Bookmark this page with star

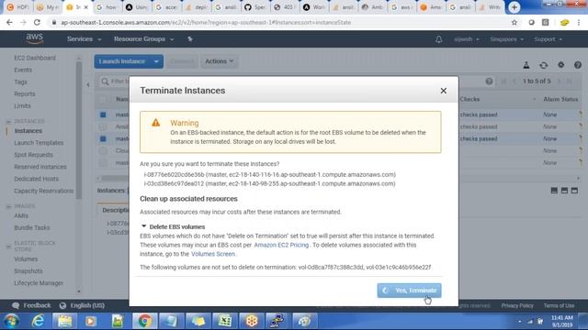click(x=514, y=22)
